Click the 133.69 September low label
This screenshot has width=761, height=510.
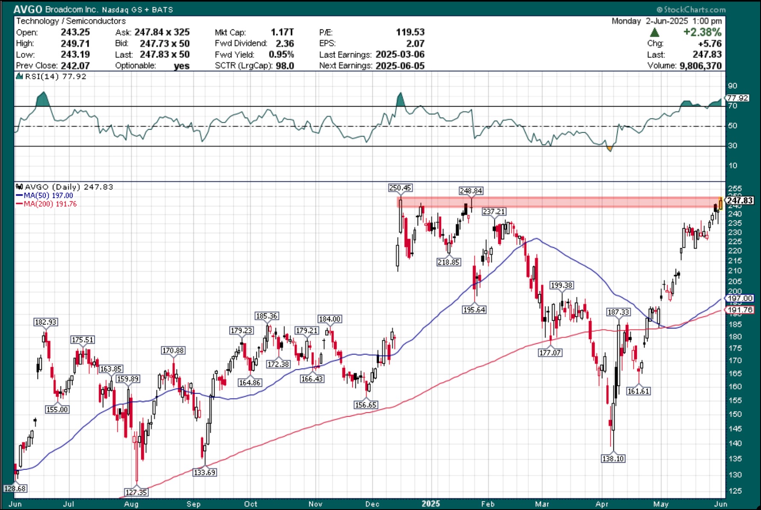pos(205,472)
